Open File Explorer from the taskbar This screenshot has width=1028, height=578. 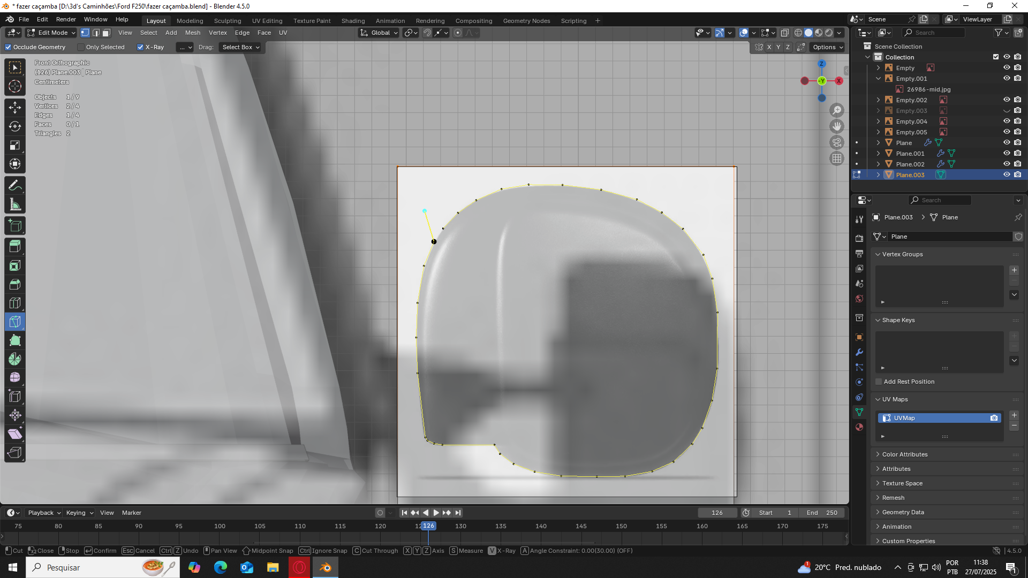click(273, 567)
